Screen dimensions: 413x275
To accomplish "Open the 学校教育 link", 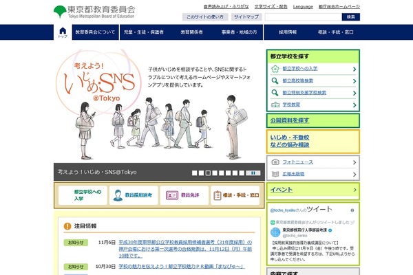I will pos(291,104).
